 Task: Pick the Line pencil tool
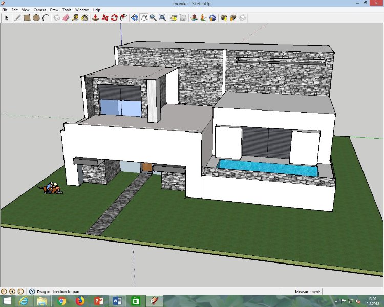point(17,18)
